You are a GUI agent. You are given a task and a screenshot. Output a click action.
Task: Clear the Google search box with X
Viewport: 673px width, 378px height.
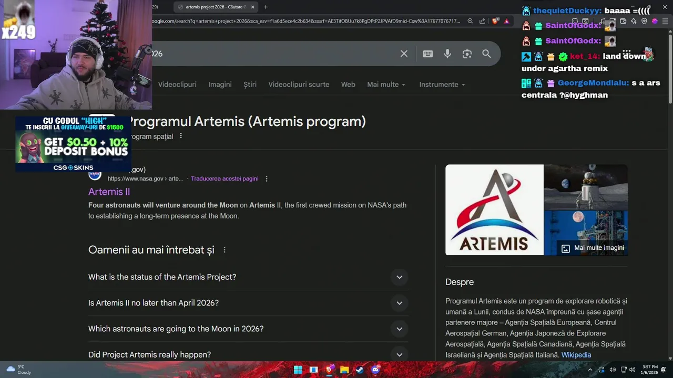point(404,54)
